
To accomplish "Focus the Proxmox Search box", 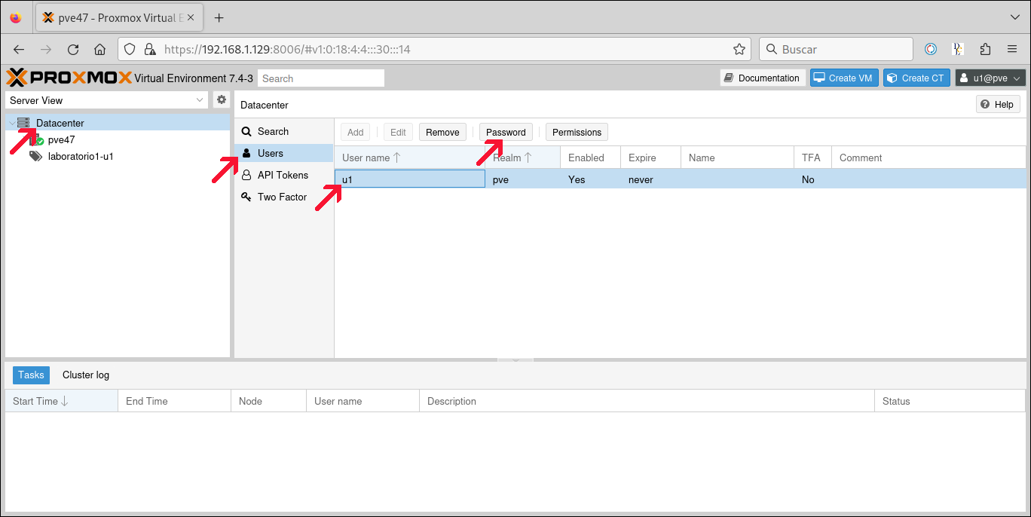I will (x=321, y=78).
